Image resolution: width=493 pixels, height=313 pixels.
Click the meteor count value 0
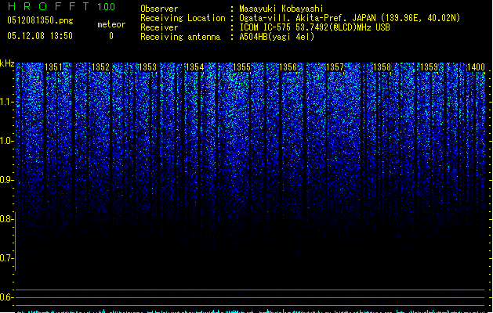(x=111, y=36)
